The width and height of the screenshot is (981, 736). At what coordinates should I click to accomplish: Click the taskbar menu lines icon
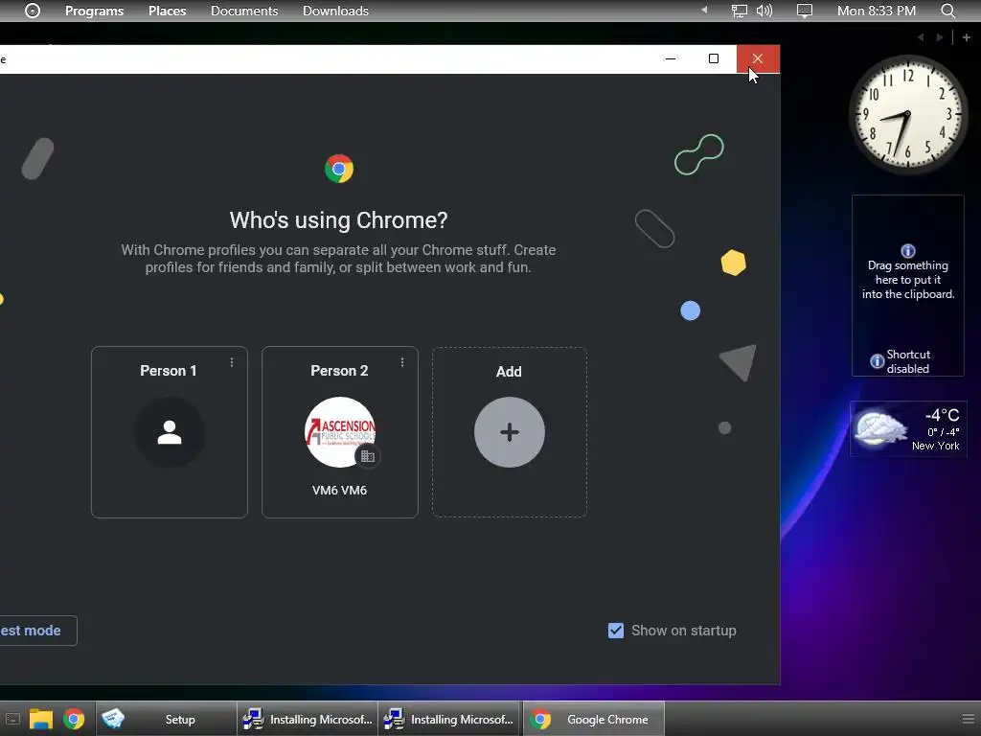[968, 719]
